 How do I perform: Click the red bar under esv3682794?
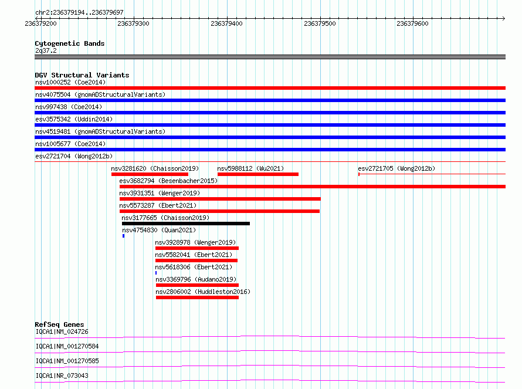[x=313, y=187]
